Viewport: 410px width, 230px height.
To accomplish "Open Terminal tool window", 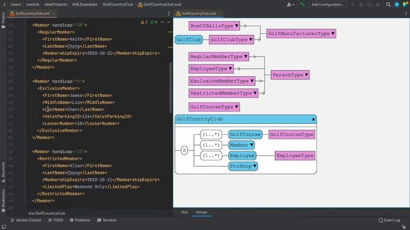I will pyautogui.click(x=107, y=220).
